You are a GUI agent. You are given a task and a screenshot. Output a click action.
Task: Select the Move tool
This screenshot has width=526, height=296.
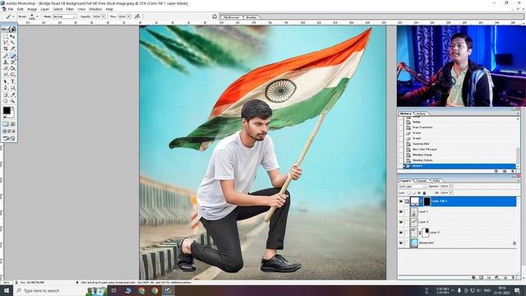(12, 36)
